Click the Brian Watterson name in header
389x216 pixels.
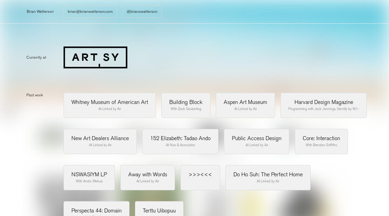(x=40, y=11)
